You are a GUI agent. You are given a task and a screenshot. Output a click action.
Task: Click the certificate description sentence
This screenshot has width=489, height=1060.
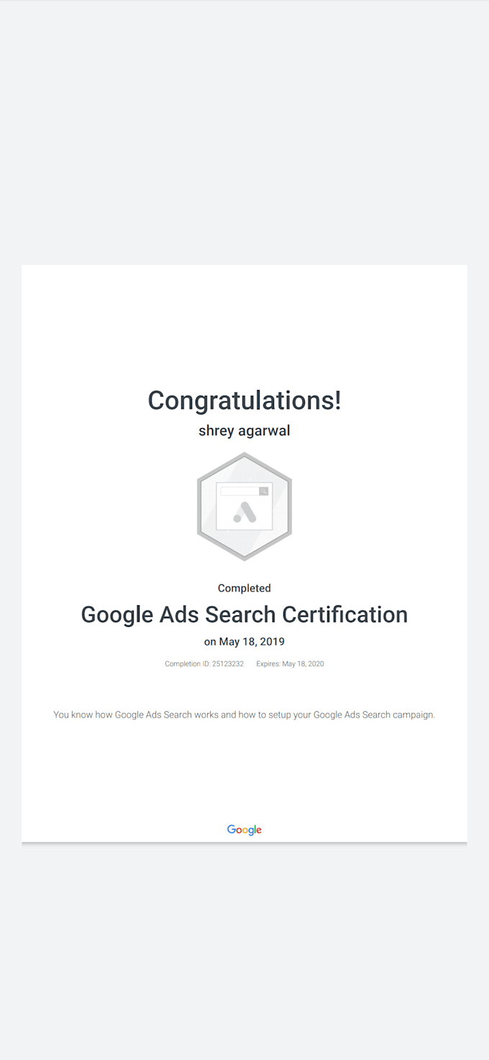(244, 715)
